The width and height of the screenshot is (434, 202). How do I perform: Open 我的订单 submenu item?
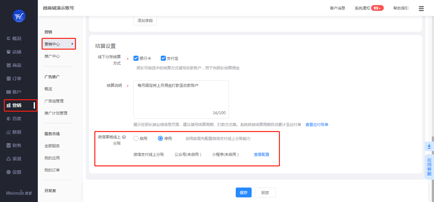(52, 170)
